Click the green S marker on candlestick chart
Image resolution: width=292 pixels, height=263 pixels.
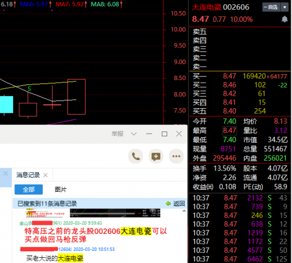coord(29,89)
